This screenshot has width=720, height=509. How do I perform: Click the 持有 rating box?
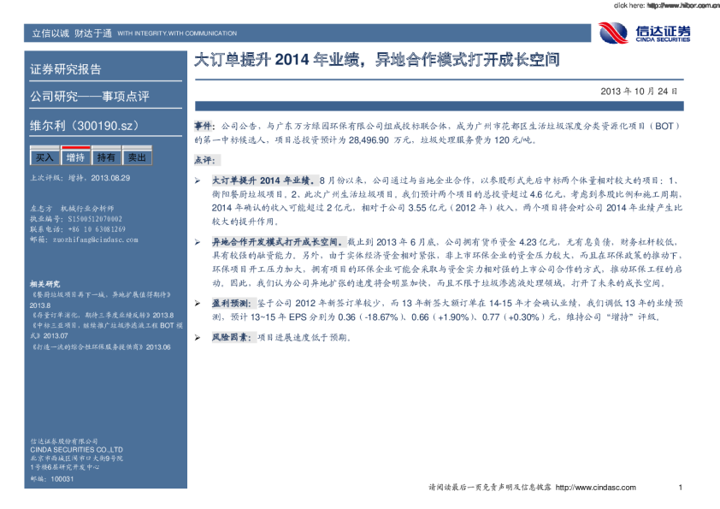point(106,157)
